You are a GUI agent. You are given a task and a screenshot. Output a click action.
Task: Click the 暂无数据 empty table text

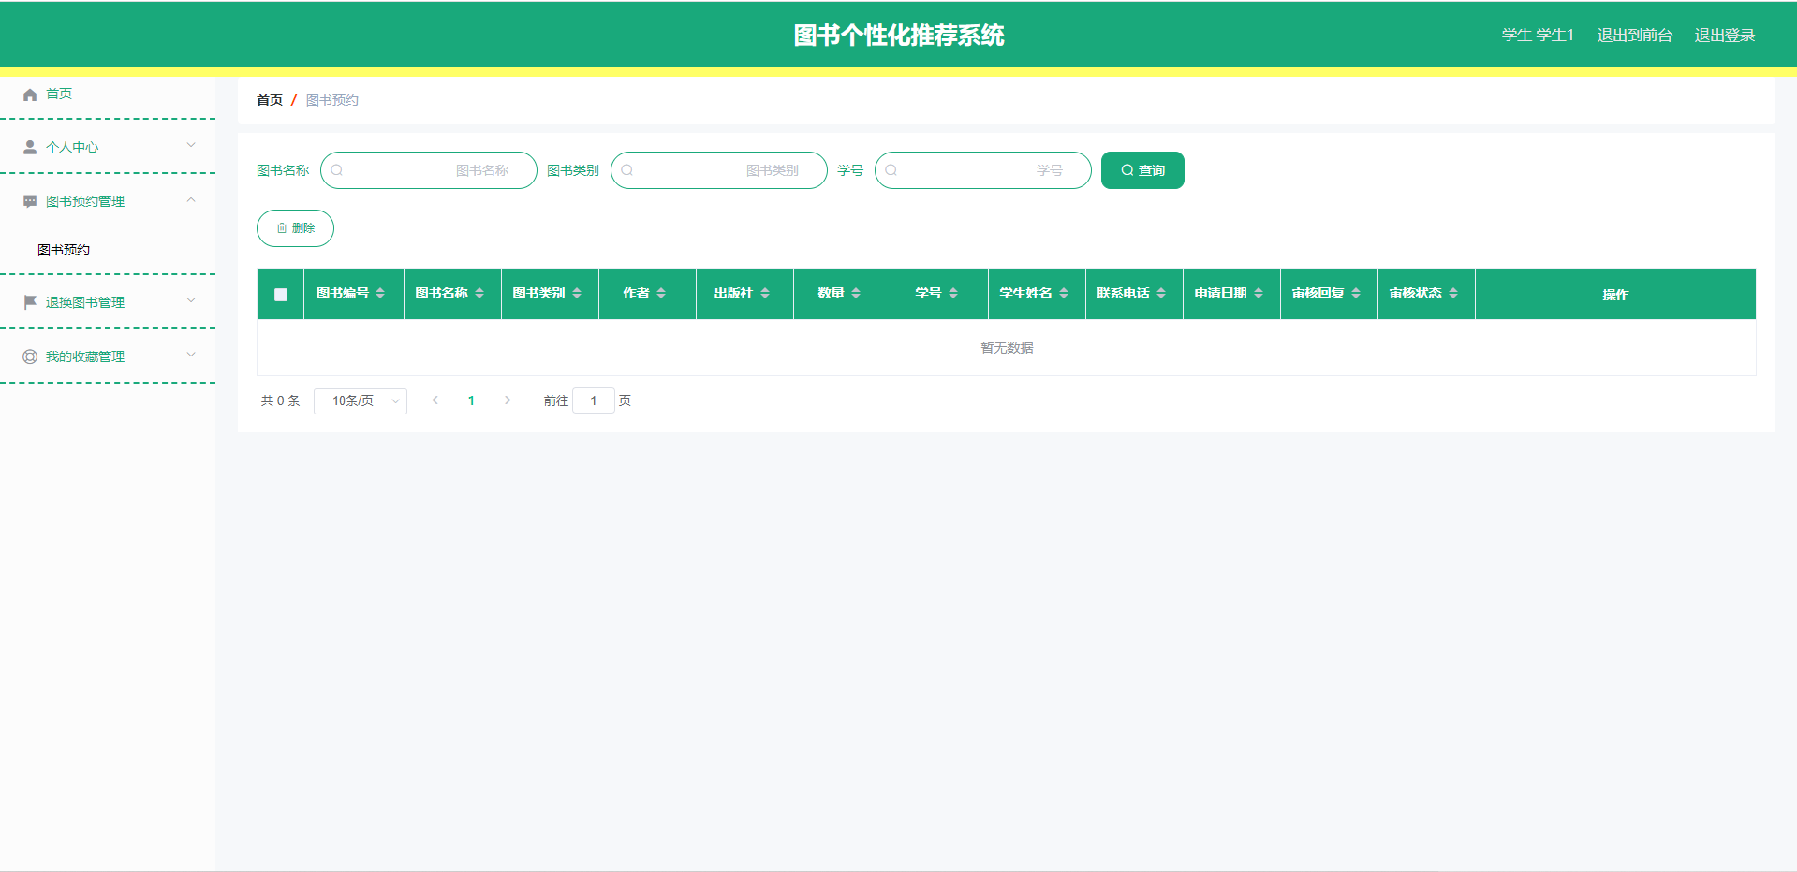click(1007, 348)
